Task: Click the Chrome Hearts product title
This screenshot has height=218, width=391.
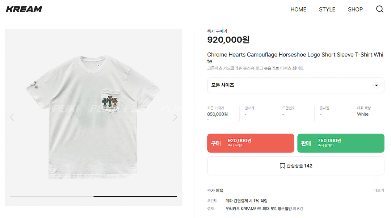Action: point(295,58)
